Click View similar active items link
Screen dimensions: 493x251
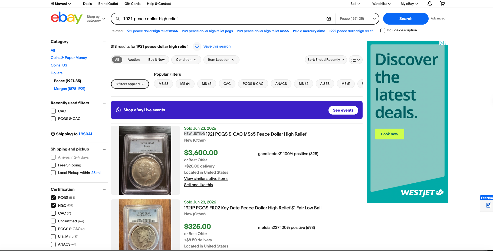[206, 179]
